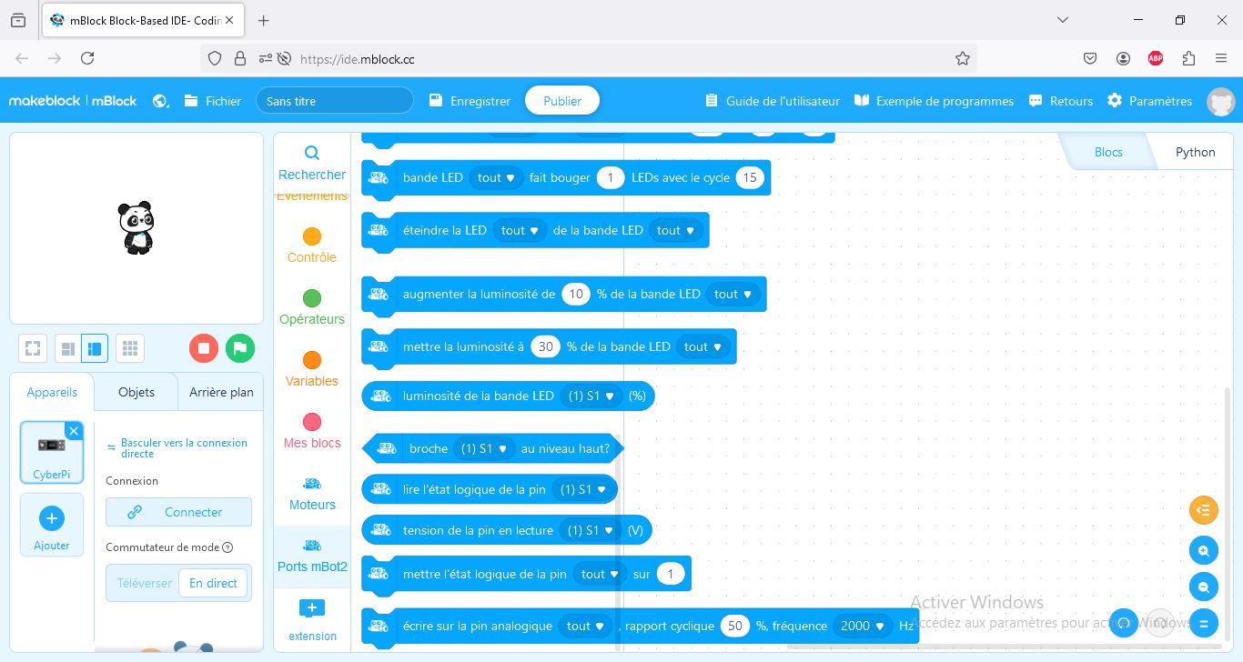Select the Contrôle block category
The image size is (1243, 662).
click(x=311, y=247)
